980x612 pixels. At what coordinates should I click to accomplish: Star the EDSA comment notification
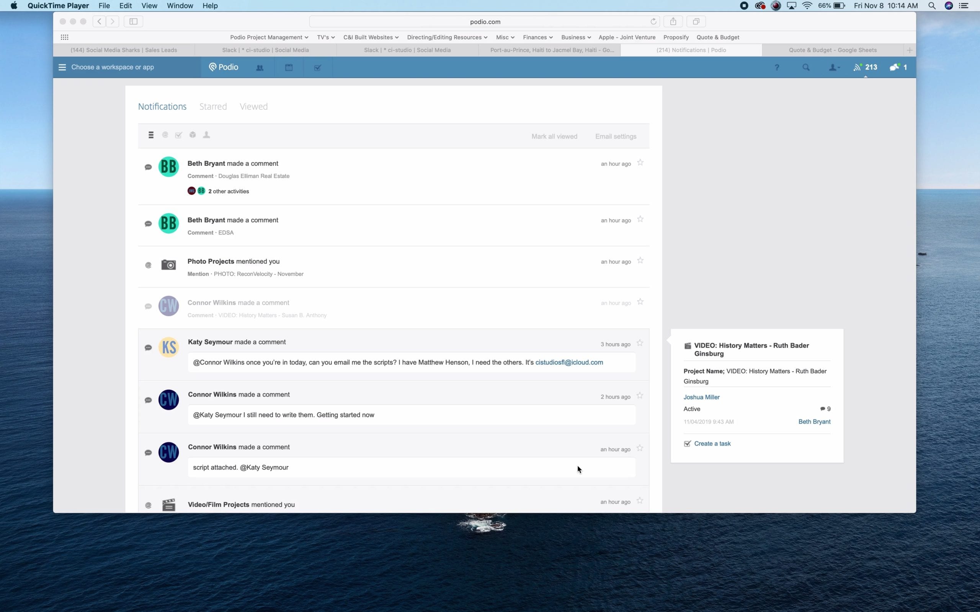(640, 220)
